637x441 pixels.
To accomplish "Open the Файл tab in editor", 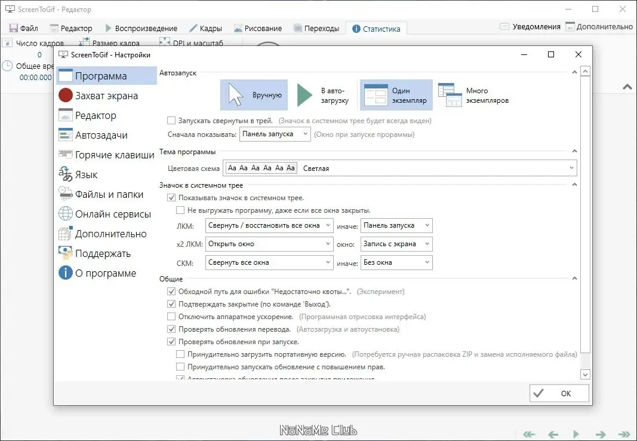I will click(24, 28).
